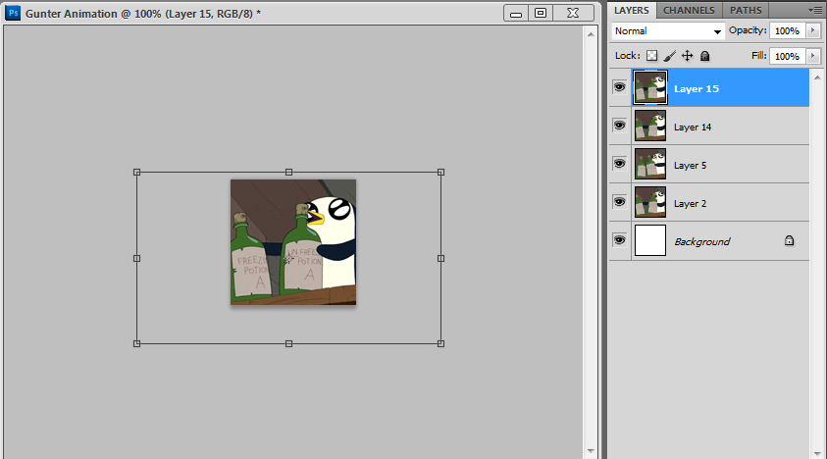The image size is (827, 459).
Task: Select the Background layer name text
Action: 702,241
